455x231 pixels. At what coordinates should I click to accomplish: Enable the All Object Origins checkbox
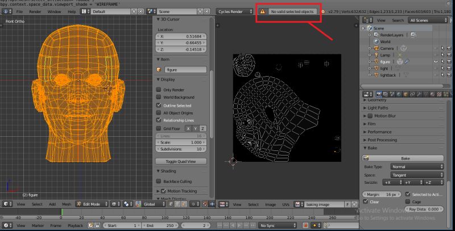click(x=159, y=112)
